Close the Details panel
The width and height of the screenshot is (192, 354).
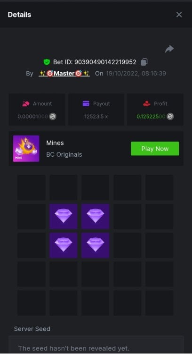point(179,15)
